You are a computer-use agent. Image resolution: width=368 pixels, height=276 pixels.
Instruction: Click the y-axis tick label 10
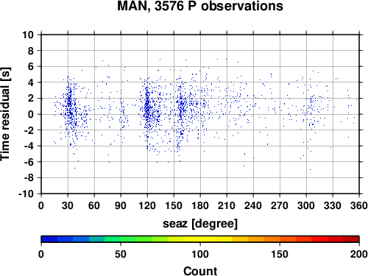pyautogui.click(x=27, y=35)
